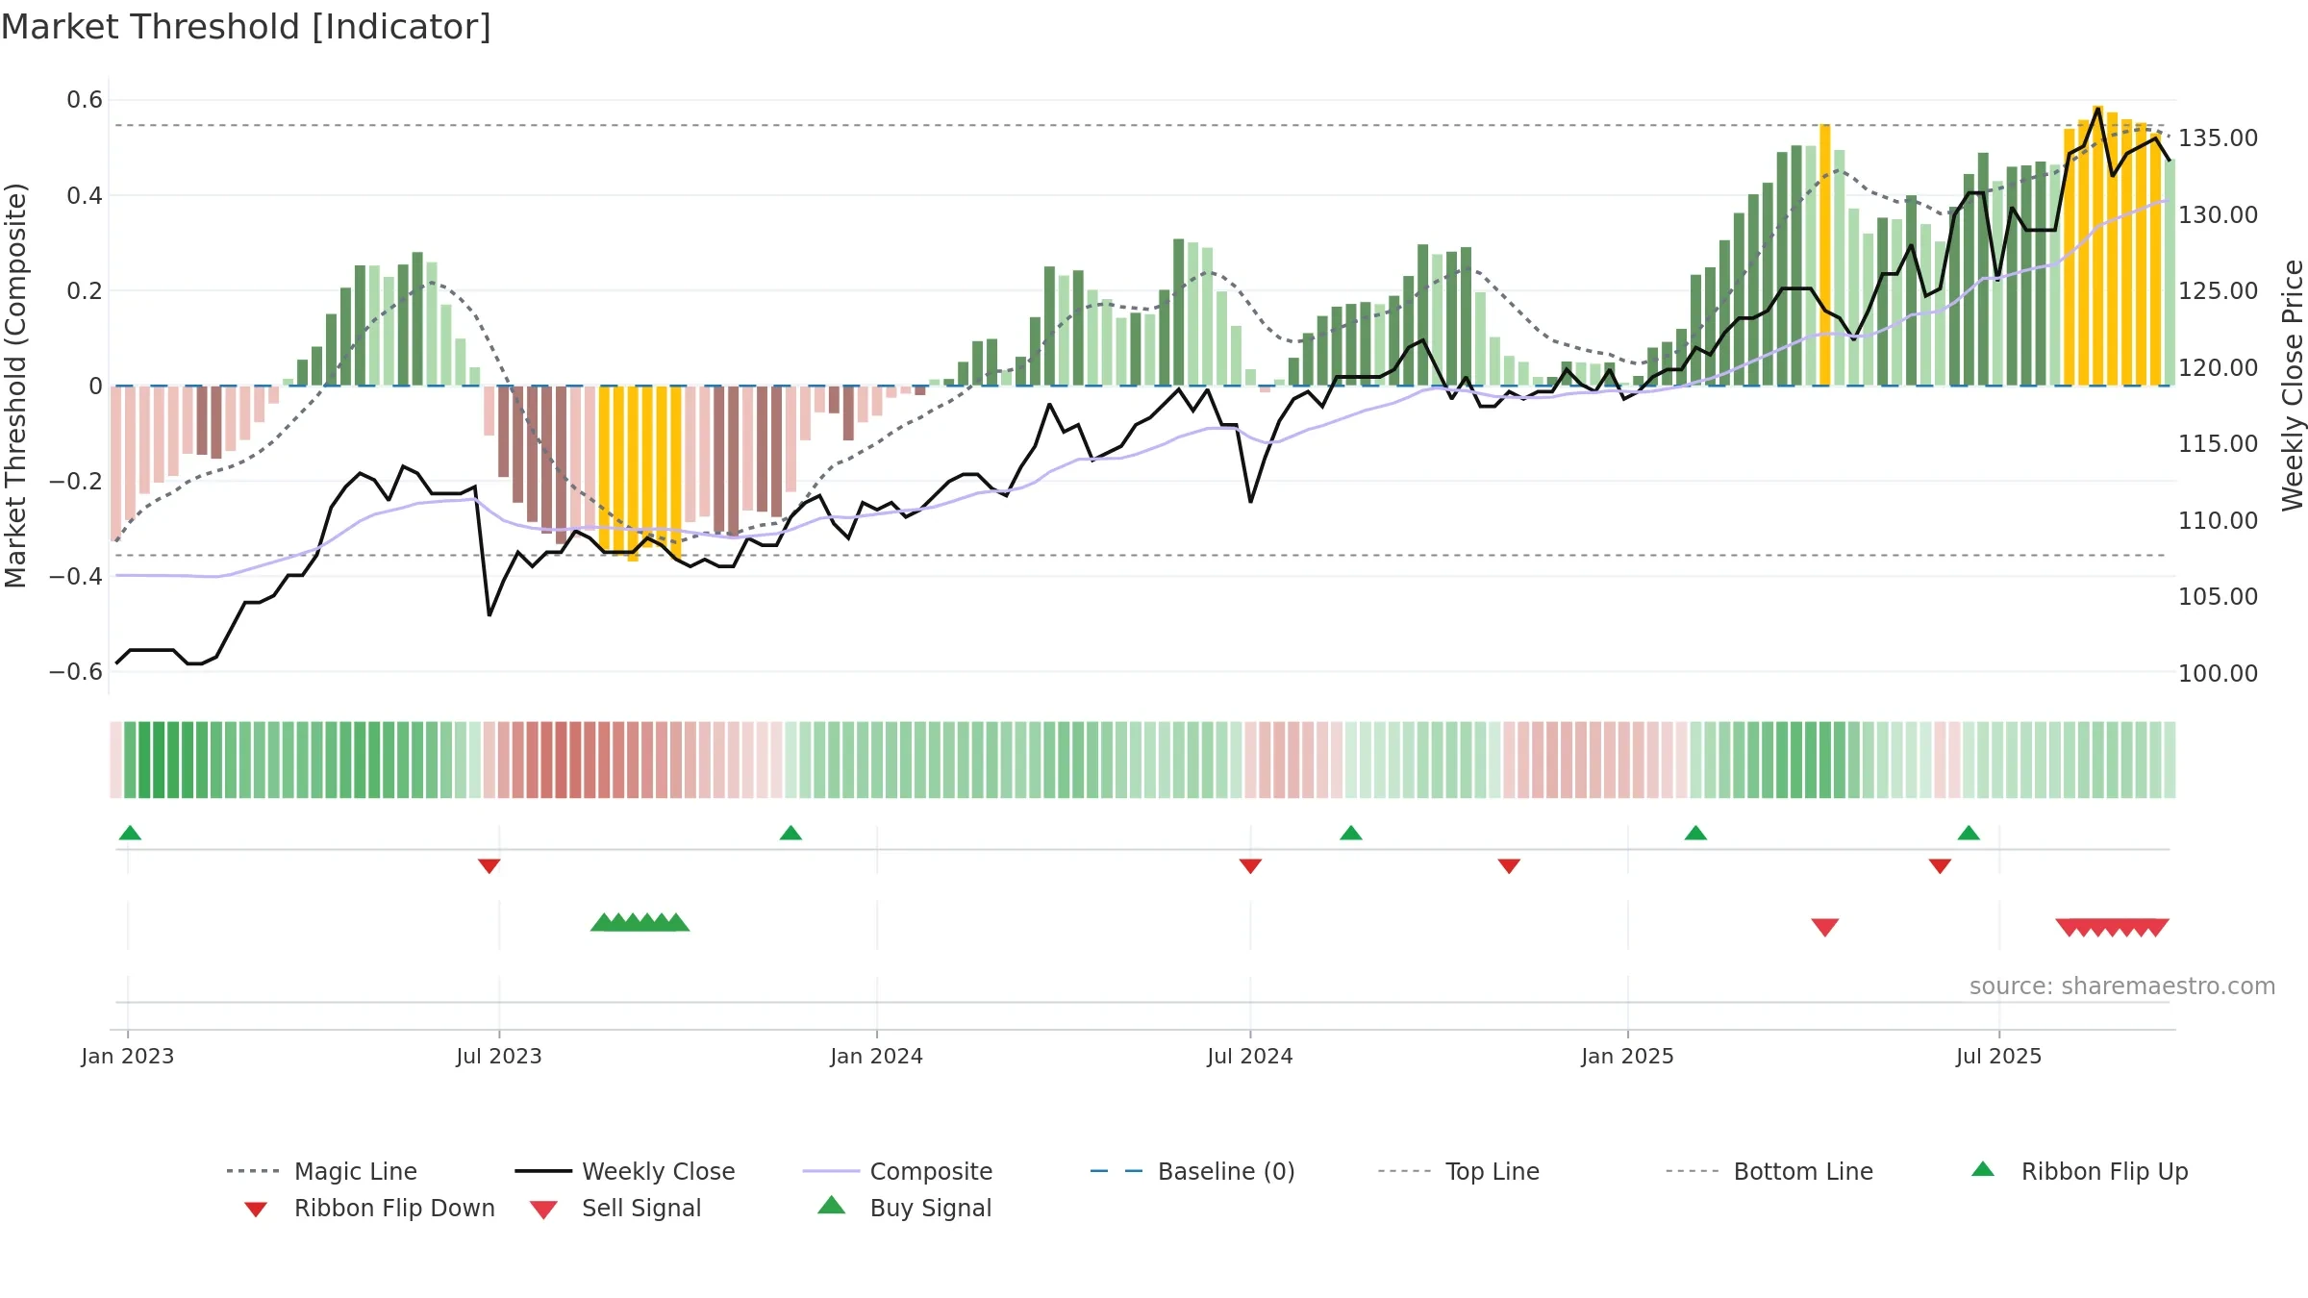The width and height of the screenshot is (2308, 1298).
Task: Toggle the Buy Signal legend entry
Action: 904,1208
